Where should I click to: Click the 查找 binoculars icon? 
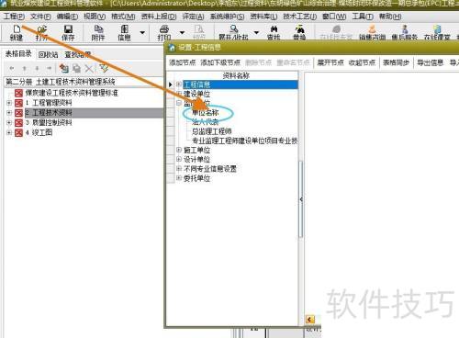[274, 33]
